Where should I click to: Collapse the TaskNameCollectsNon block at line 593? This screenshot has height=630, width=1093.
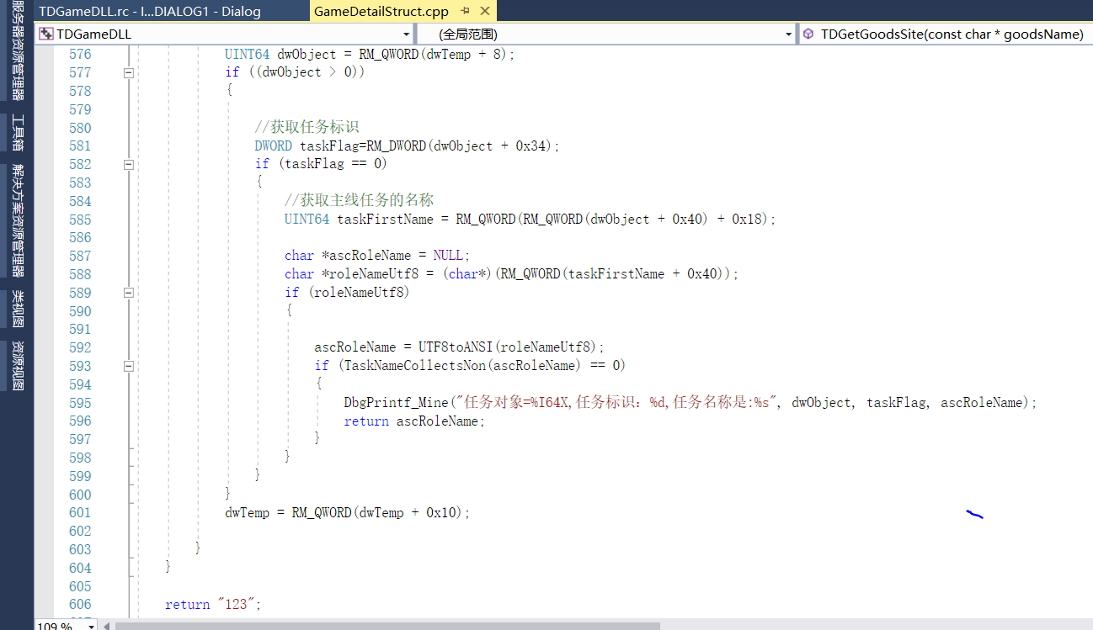(x=129, y=366)
